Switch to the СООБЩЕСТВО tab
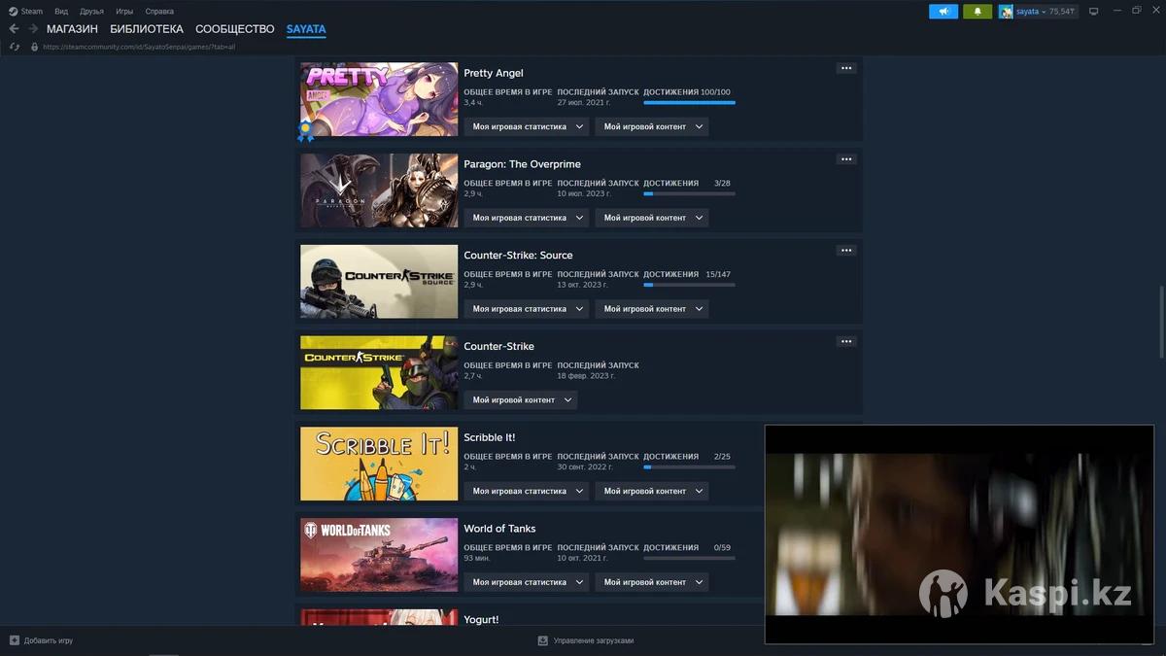 235,29
